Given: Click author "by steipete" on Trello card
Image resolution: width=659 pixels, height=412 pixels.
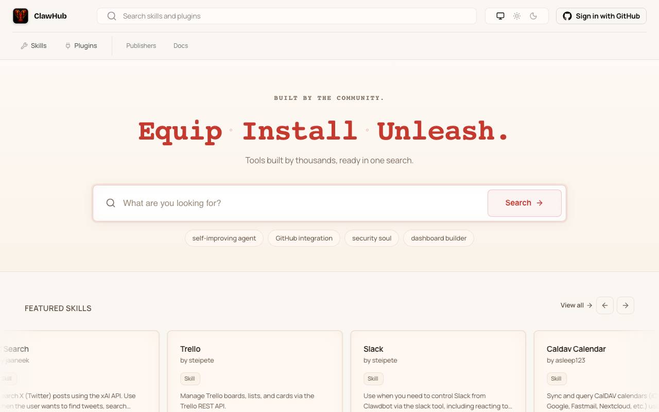Looking at the screenshot, I should click(x=197, y=360).
